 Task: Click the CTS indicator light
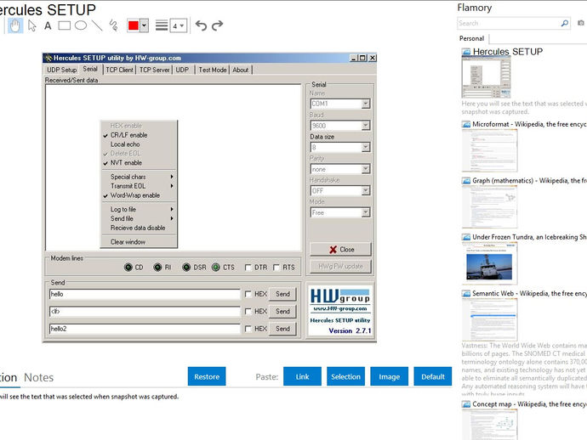click(x=215, y=268)
